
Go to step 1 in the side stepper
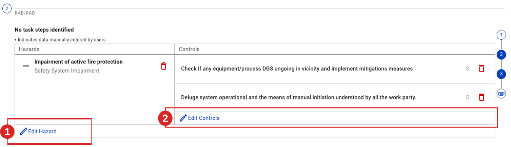502,35
